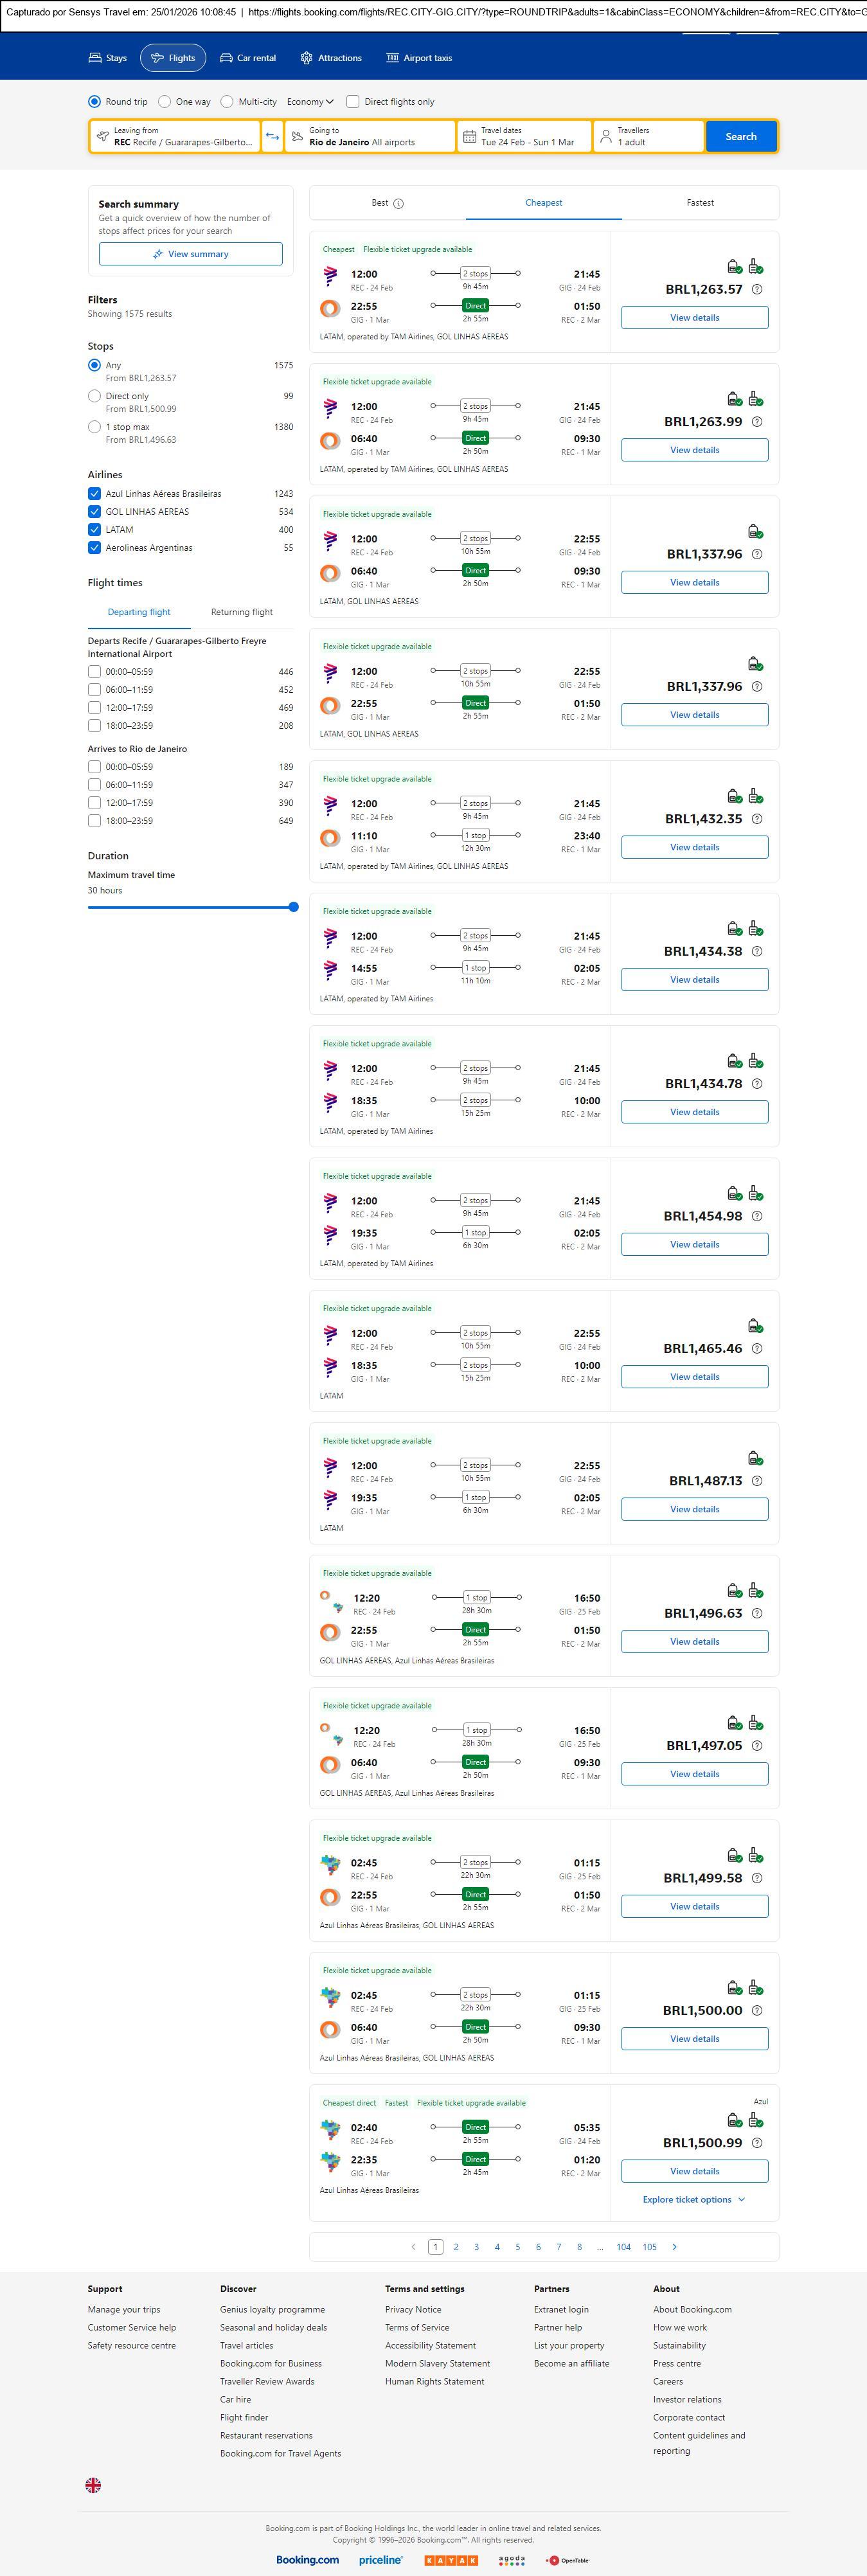
Task: Switch to the Fastest results tab
Action: click(700, 203)
